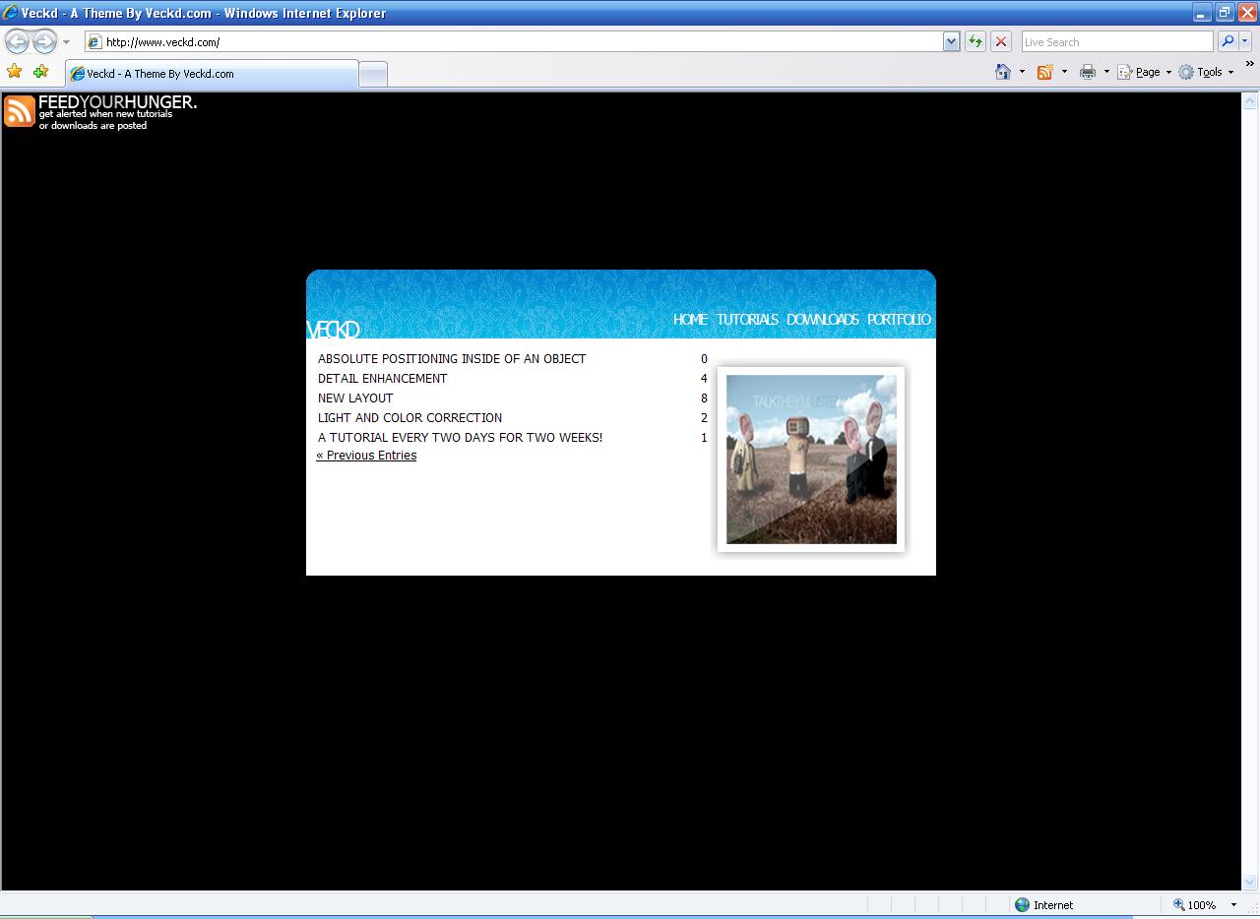Click the browser Forward arrow button
This screenshot has width=1260, height=919.
[44, 41]
